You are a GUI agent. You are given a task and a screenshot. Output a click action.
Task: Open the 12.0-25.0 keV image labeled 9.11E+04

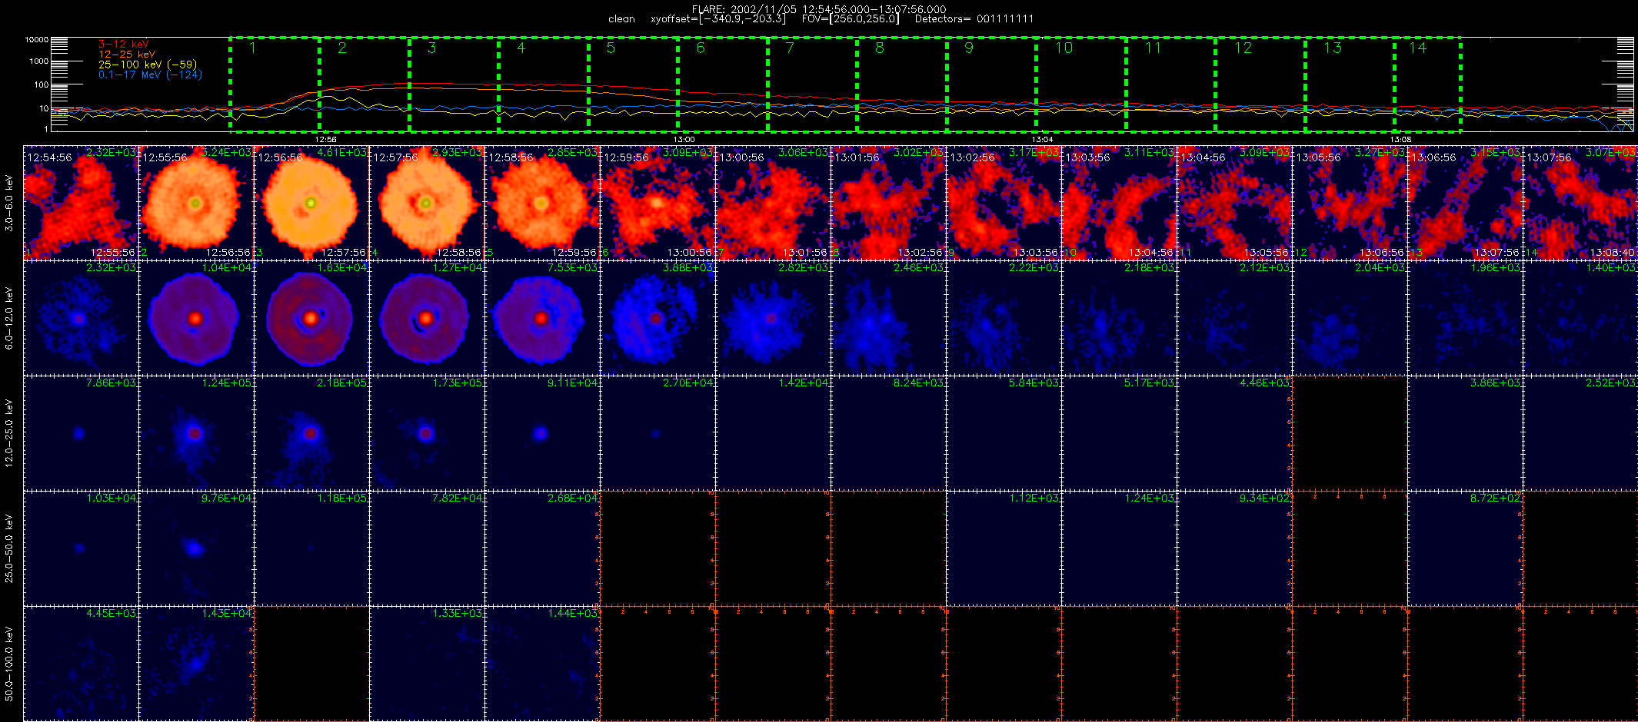pos(542,433)
